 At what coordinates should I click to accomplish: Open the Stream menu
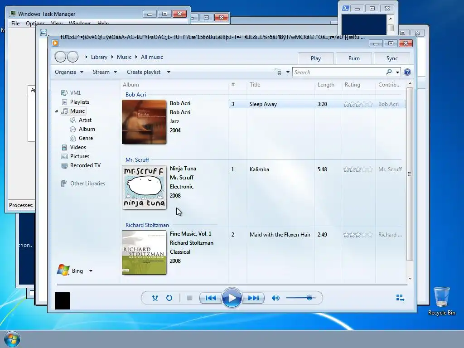click(x=105, y=72)
